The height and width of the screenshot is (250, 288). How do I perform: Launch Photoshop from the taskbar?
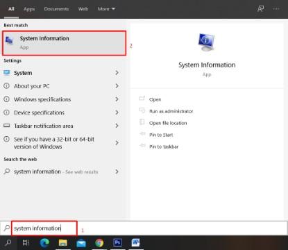117,242
